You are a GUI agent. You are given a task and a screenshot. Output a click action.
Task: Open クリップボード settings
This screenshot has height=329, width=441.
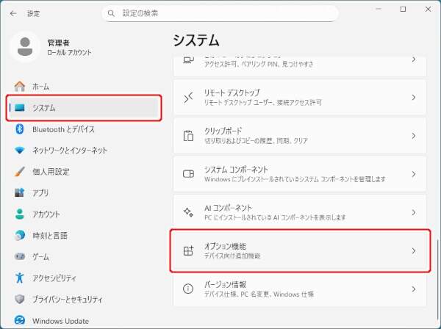coord(300,136)
